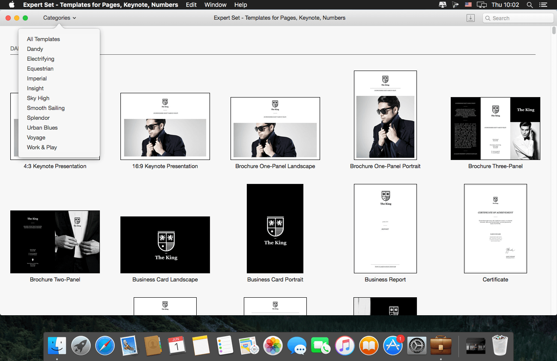Click the Expert Set briefcase icon in Dock
557x361 pixels.
[x=441, y=346]
